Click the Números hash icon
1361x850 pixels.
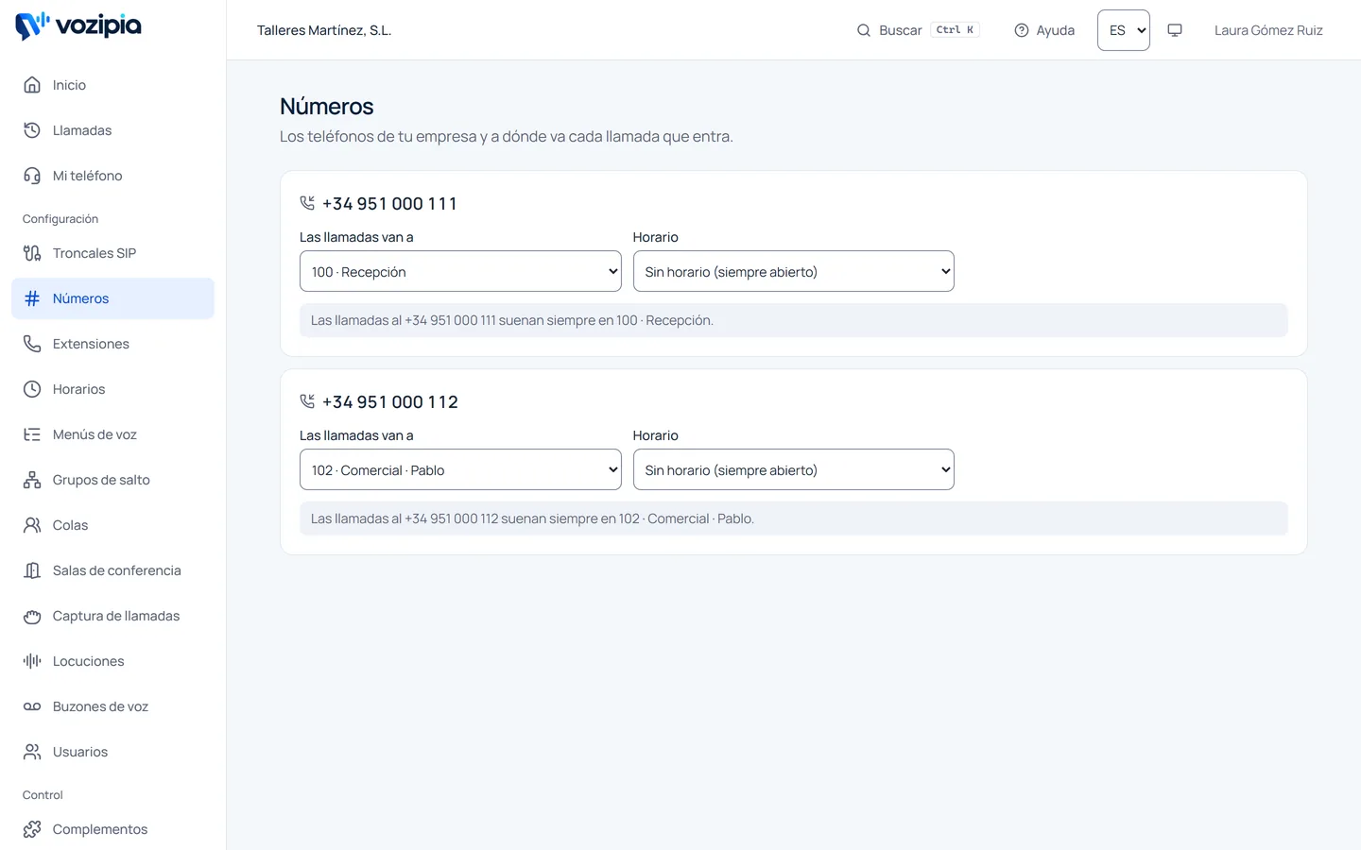click(32, 298)
